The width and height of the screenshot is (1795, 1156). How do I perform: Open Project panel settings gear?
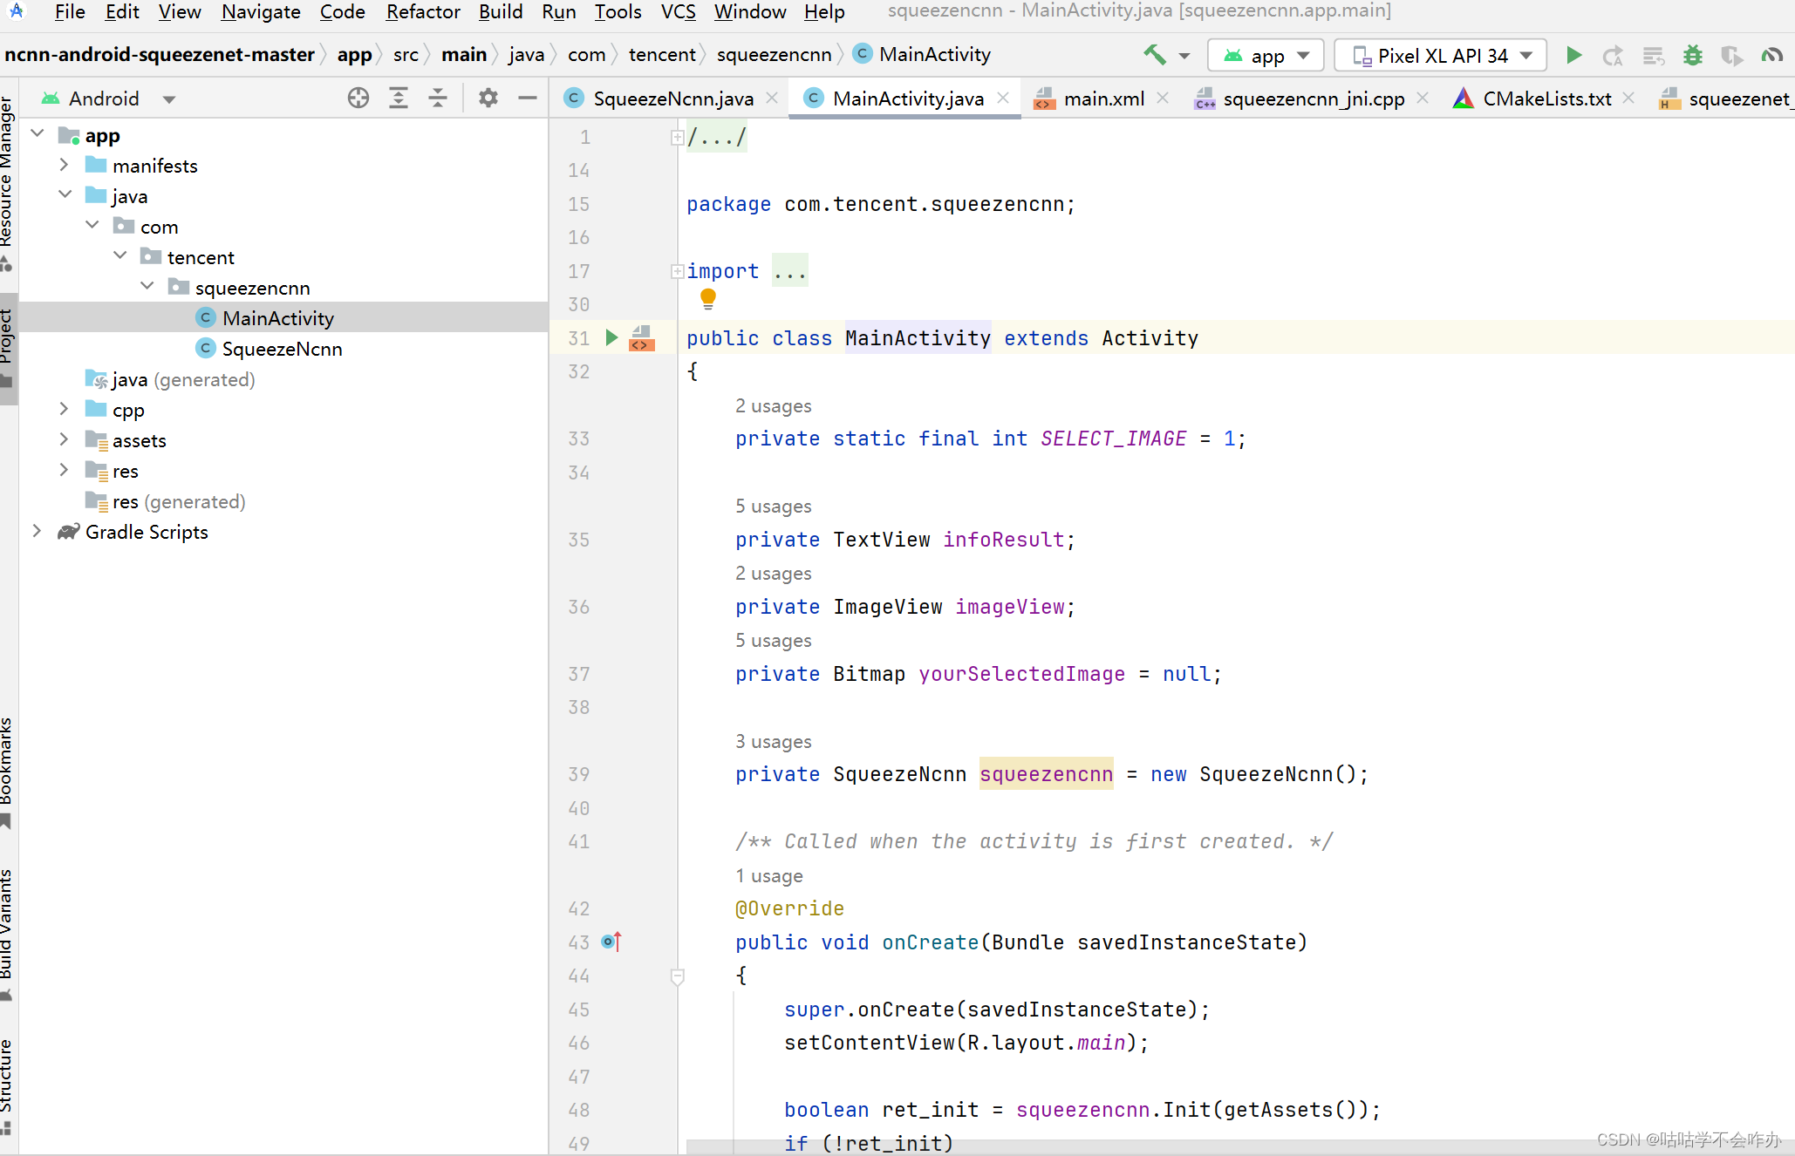click(x=488, y=98)
